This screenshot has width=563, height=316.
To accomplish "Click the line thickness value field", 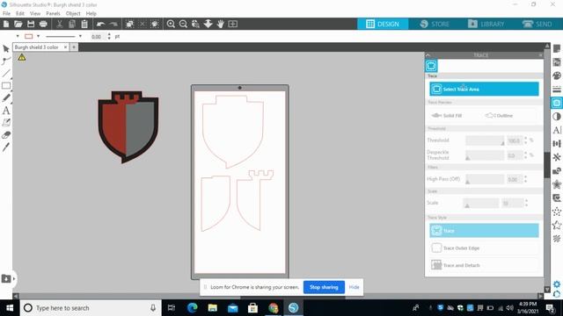I will tap(97, 37).
